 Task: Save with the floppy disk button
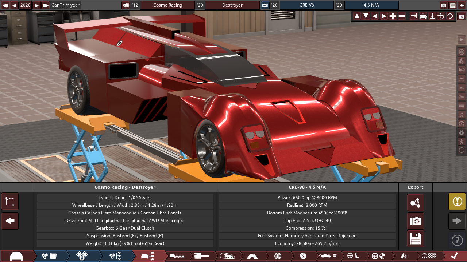coord(416,239)
